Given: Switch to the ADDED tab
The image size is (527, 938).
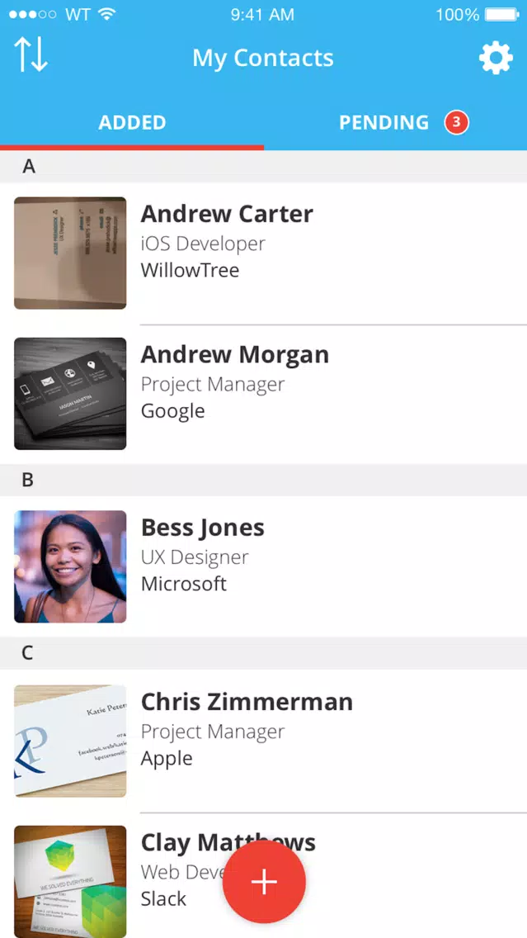Looking at the screenshot, I should click(x=132, y=123).
